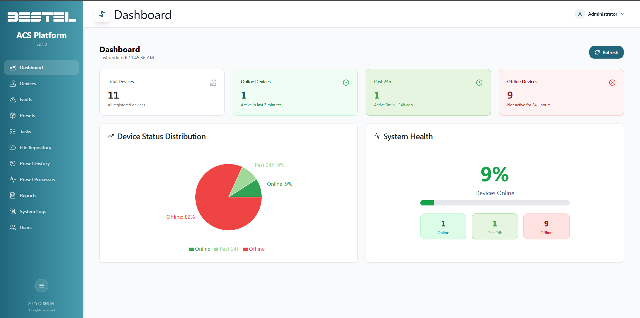Click the dashboard grid icon beside page title
The width and height of the screenshot is (640, 318).
[102, 14]
